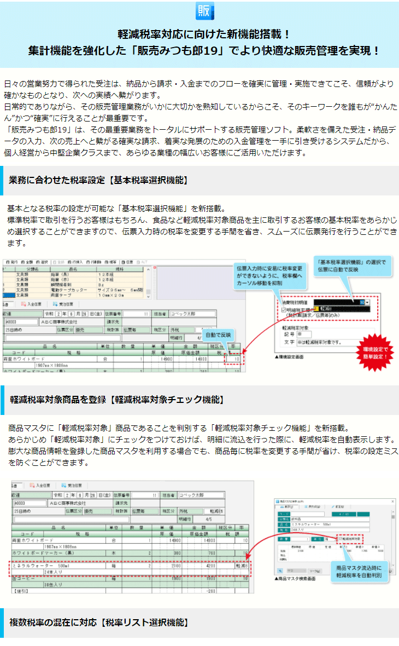
Task: Click the search icon button in the 商品マスタ検索画面 window
Action: (280, 570)
